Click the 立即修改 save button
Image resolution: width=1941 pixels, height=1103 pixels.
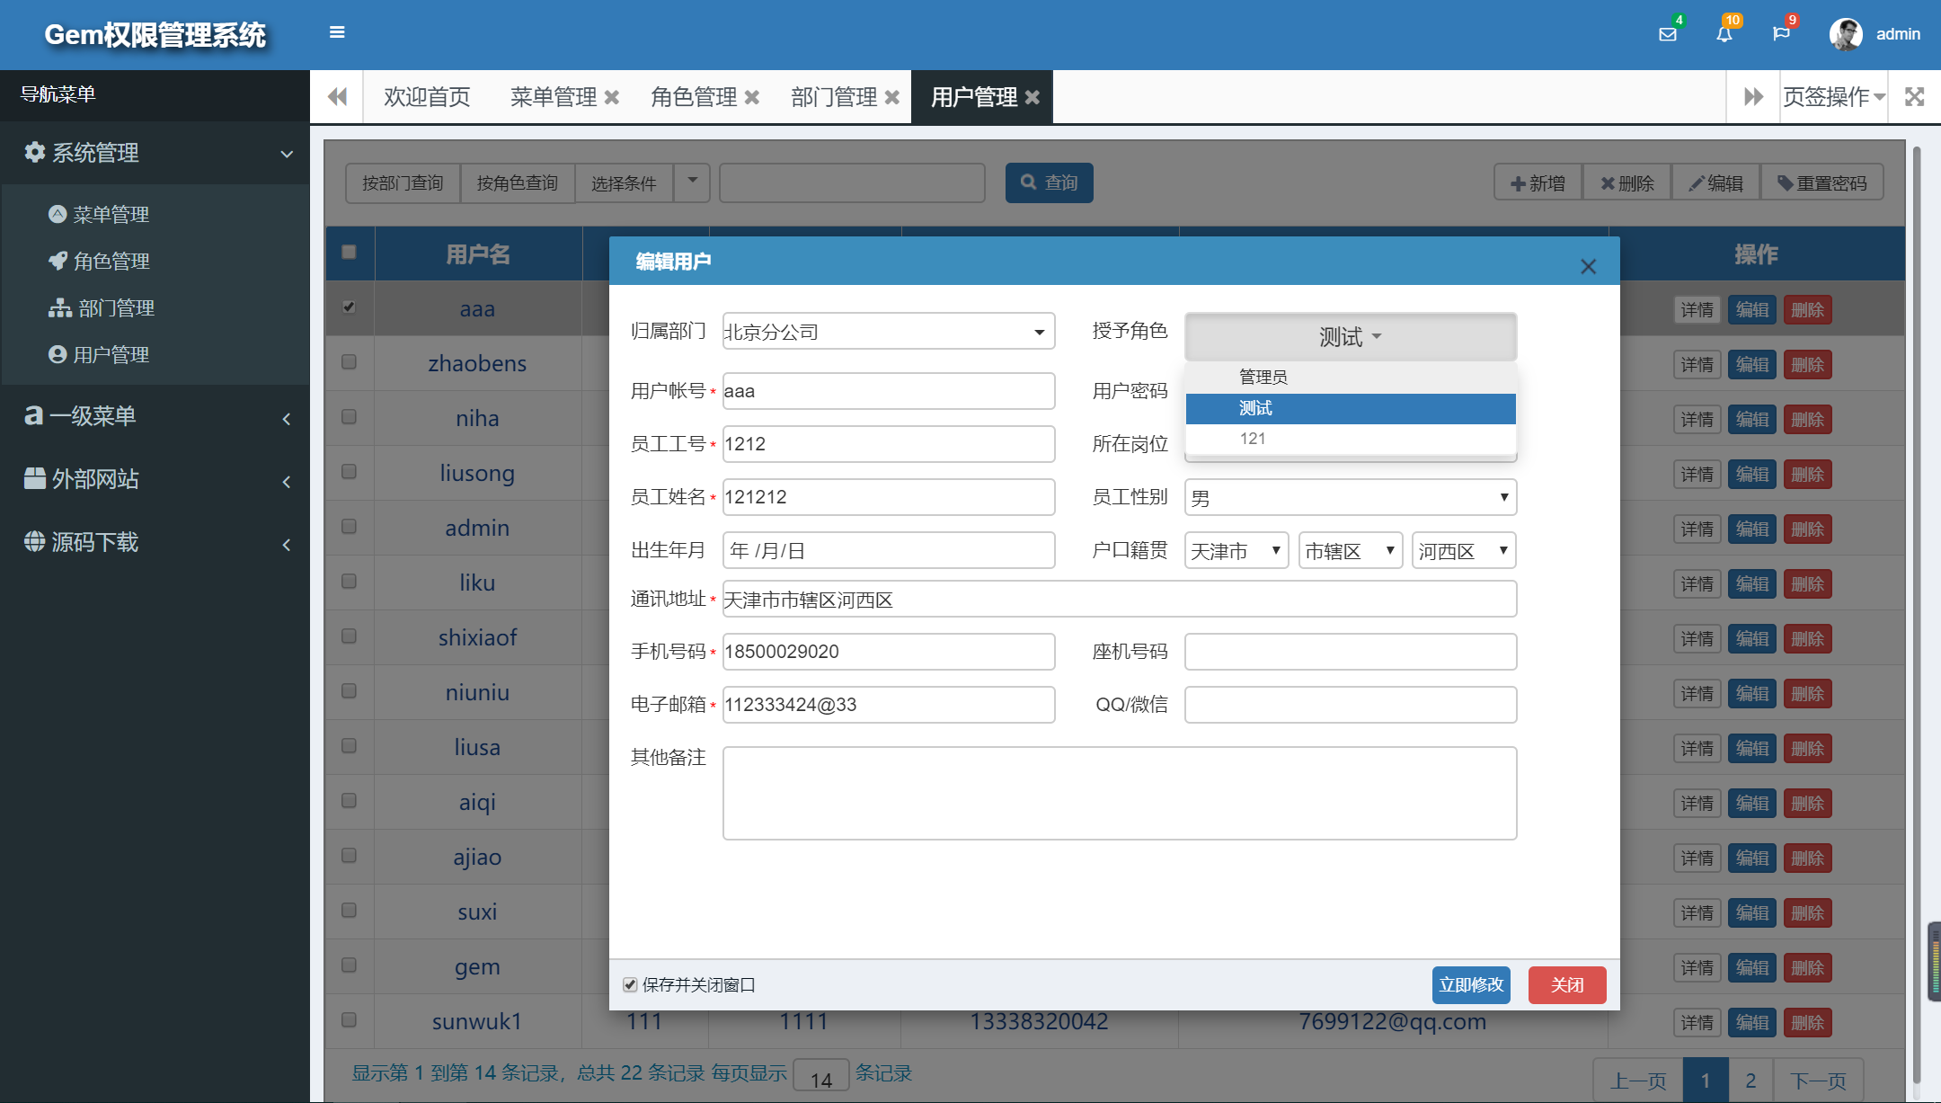[1470, 984]
